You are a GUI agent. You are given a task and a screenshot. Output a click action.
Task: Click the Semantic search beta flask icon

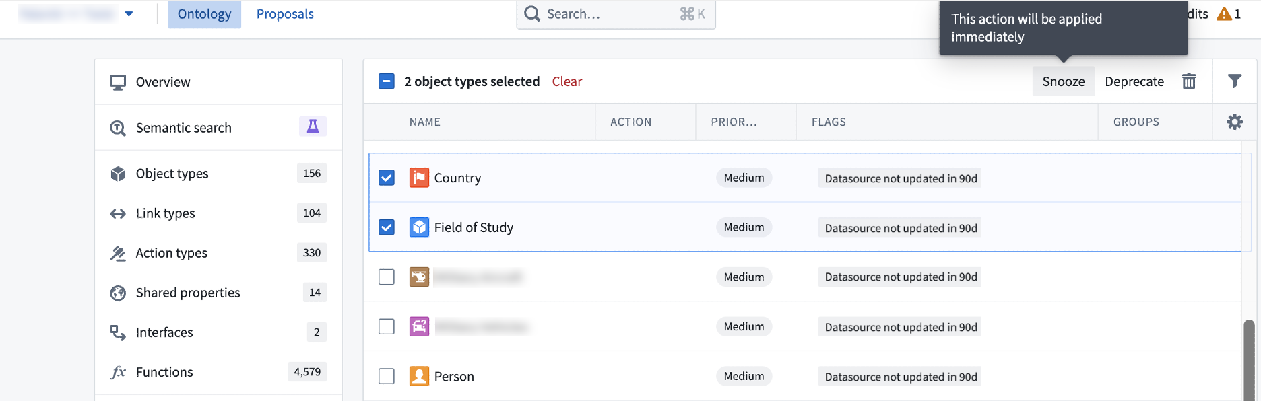[313, 126]
